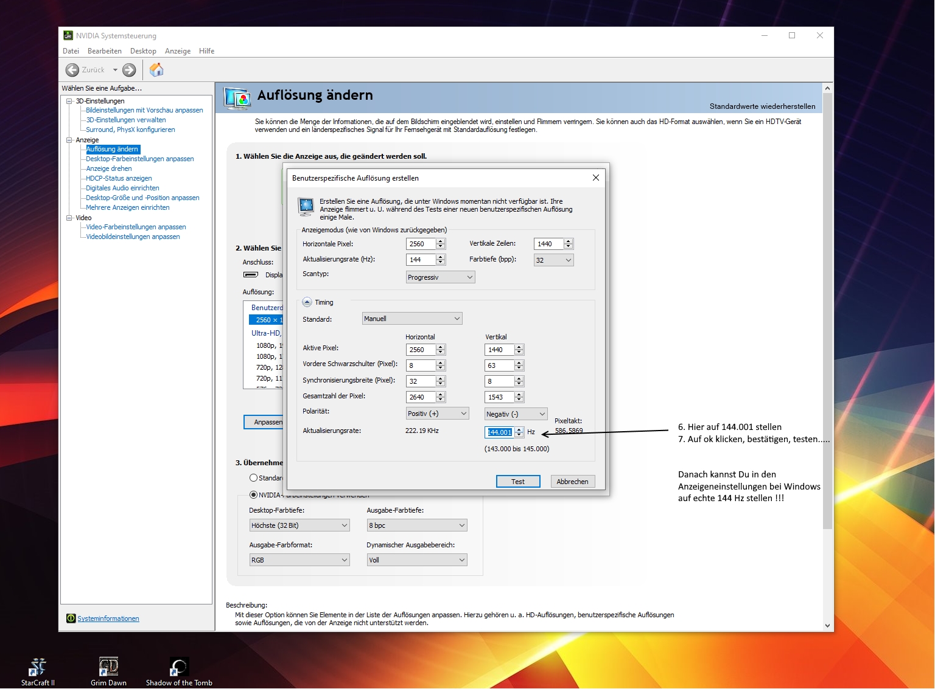Screen dimensions: 935x689
Task: Increase Aktualisierungsrate (Hz) 144 with up arrow
Action: (x=441, y=257)
